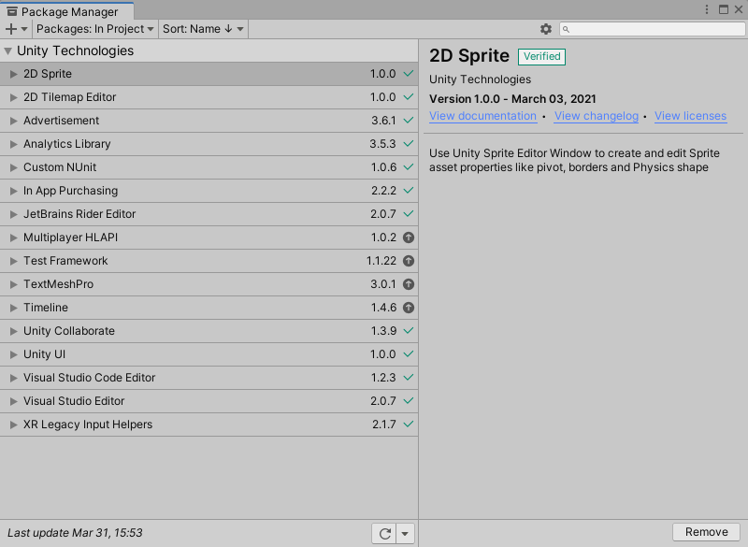Click the installed checkmark for 2D Sprite
Image resolution: width=748 pixels, height=547 pixels.
click(x=409, y=74)
